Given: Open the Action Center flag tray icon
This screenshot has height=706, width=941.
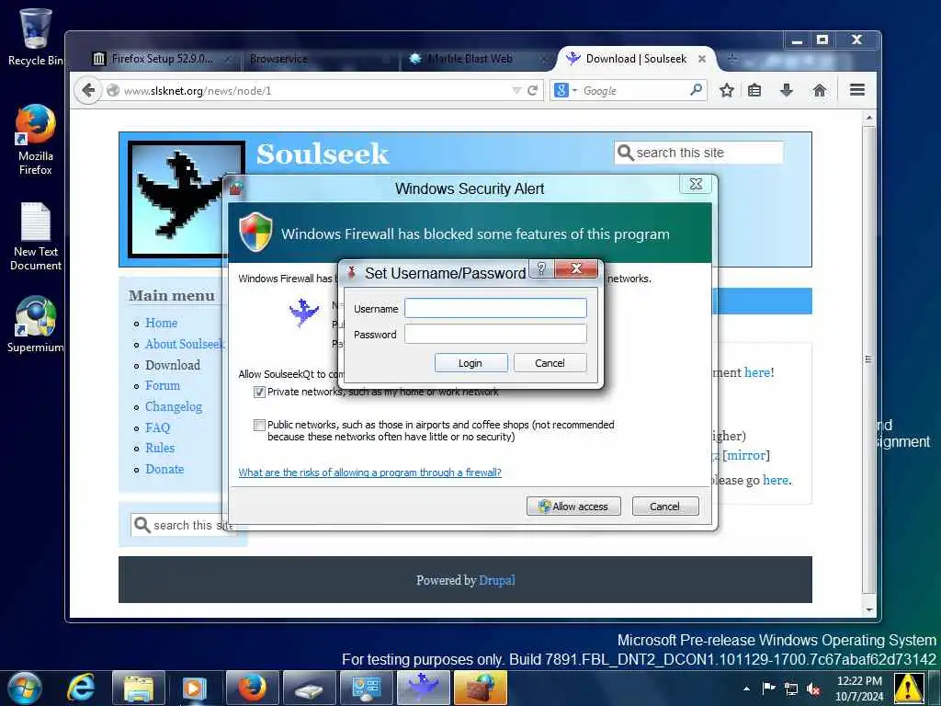Looking at the screenshot, I should click(769, 689).
